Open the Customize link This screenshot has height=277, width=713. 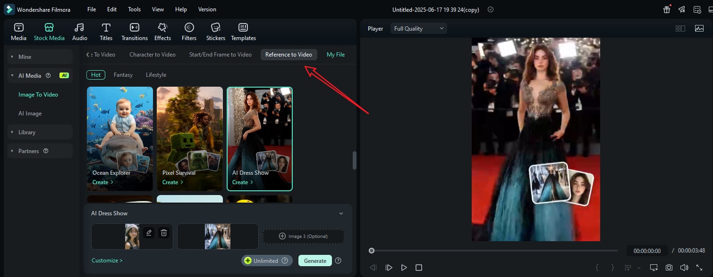[x=107, y=260]
